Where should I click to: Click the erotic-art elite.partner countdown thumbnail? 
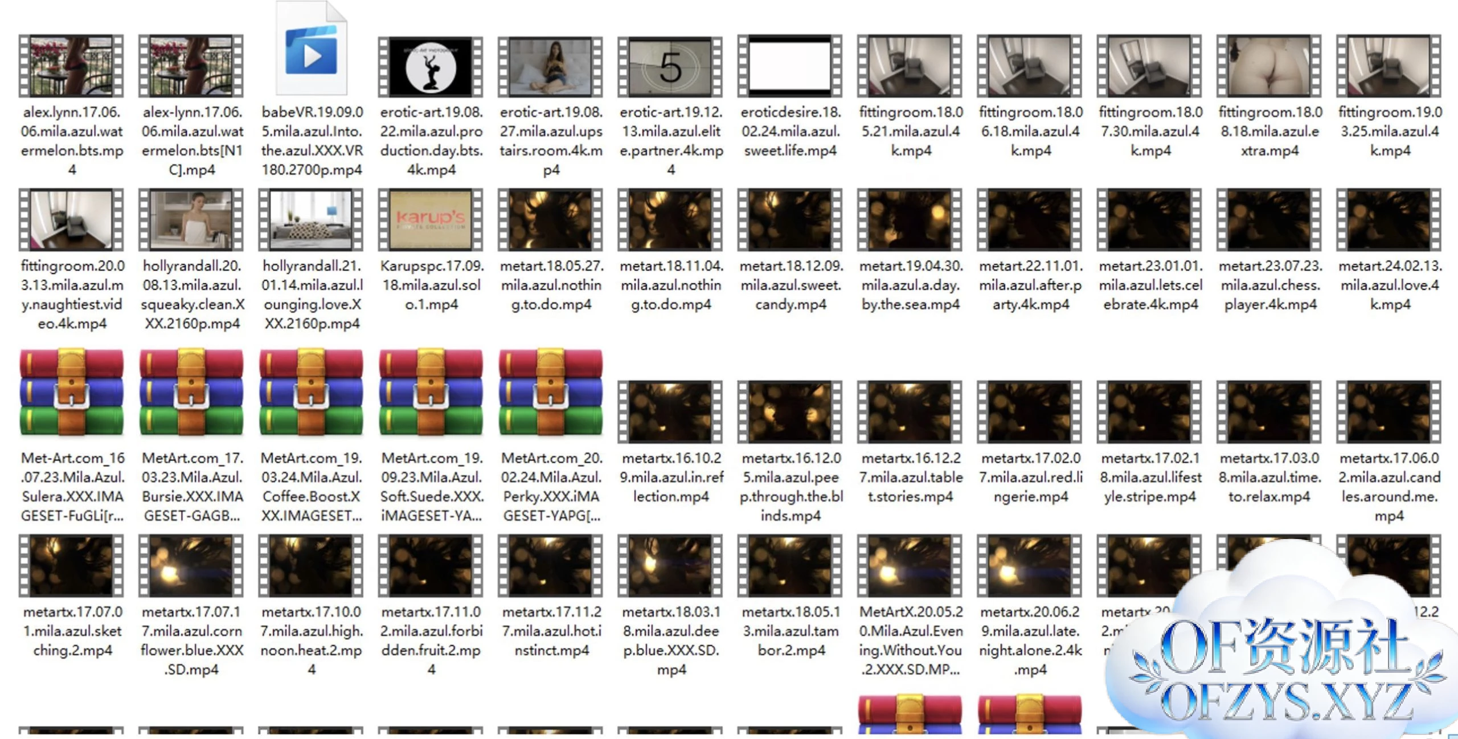[670, 67]
